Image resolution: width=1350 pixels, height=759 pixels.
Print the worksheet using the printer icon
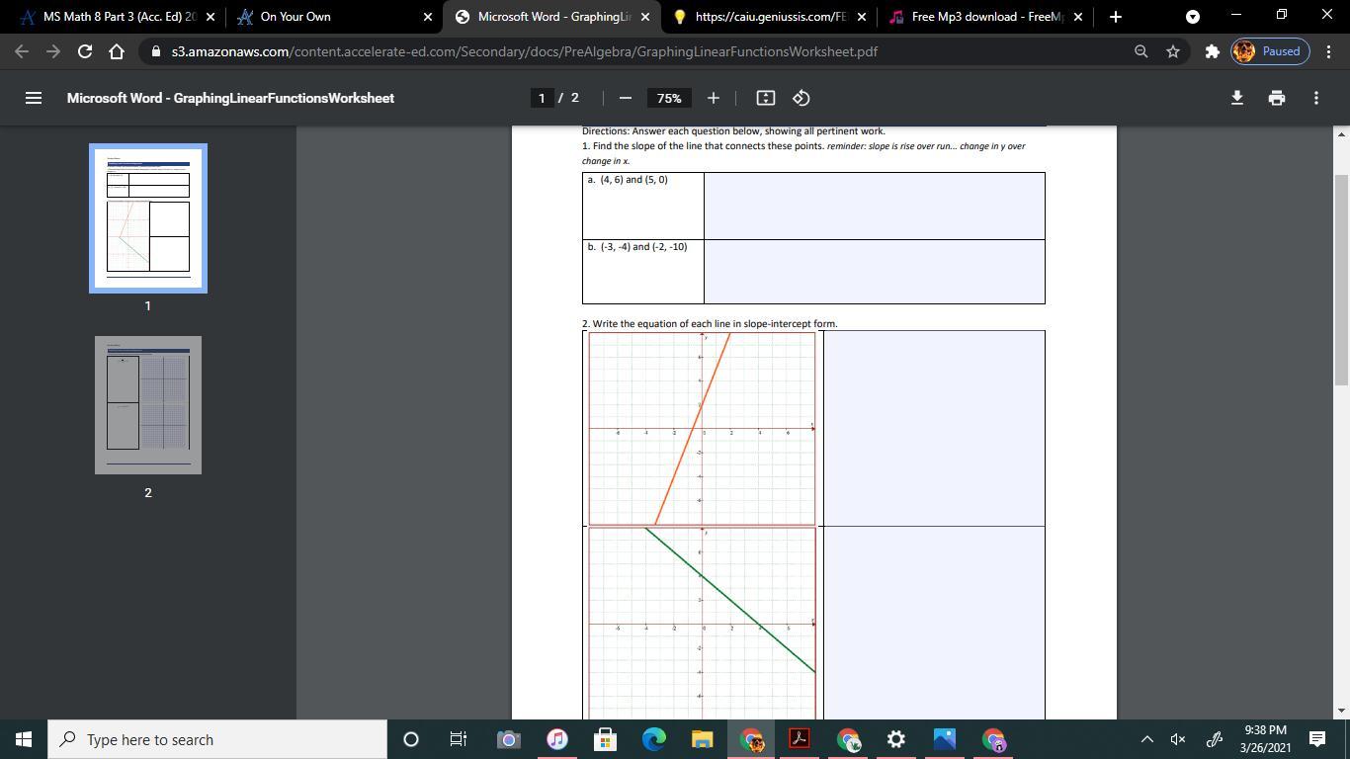click(x=1276, y=98)
